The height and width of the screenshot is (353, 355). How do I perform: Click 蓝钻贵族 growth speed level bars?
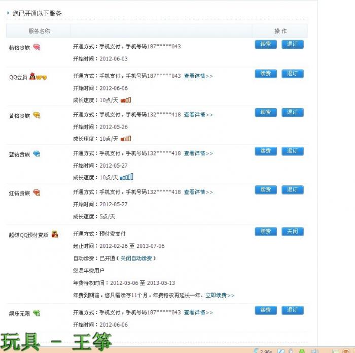(127, 177)
